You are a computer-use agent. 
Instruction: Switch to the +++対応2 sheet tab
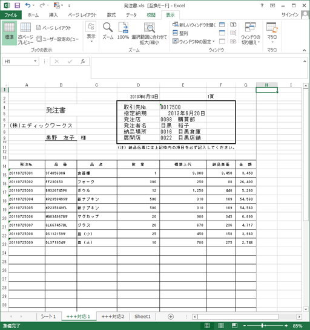[x=113, y=317]
